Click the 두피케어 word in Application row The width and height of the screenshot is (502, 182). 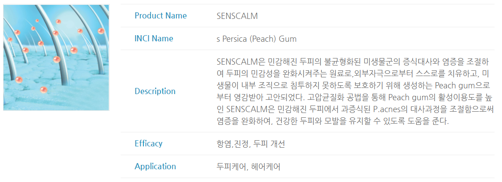click(x=230, y=167)
